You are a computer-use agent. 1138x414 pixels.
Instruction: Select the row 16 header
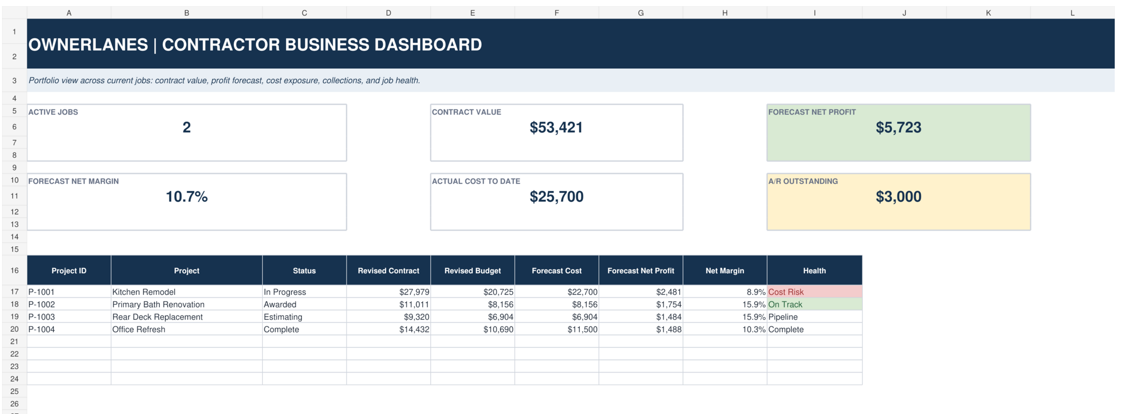(14, 271)
